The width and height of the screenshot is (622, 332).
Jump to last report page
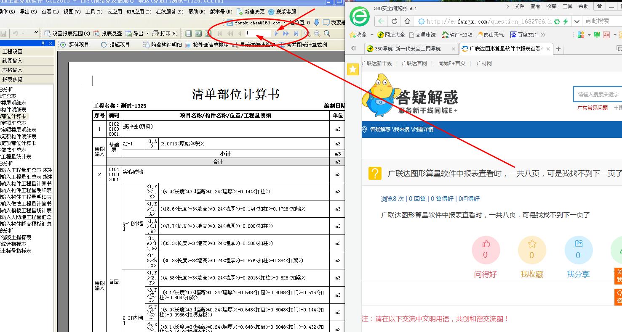point(296,34)
